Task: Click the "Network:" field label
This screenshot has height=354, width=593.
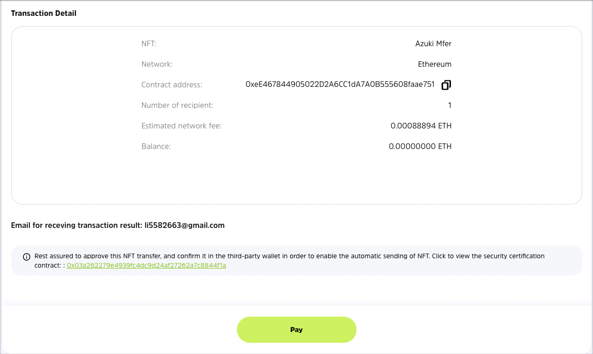Action: click(157, 64)
